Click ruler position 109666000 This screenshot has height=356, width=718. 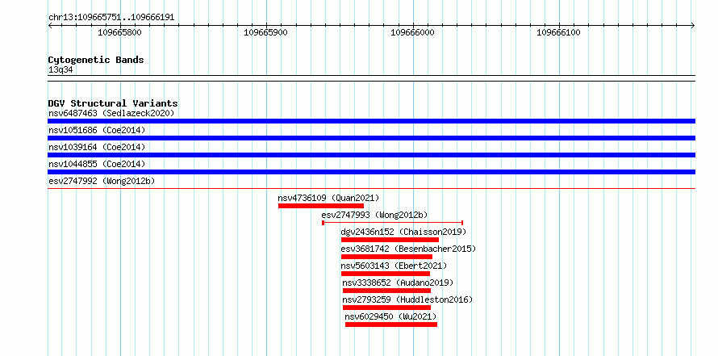pos(412,32)
